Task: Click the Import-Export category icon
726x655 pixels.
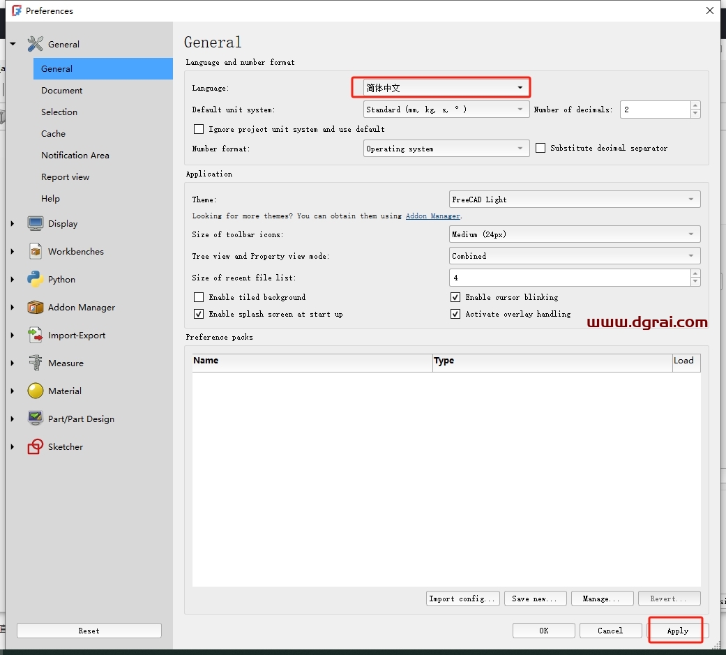Action: (35, 335)
